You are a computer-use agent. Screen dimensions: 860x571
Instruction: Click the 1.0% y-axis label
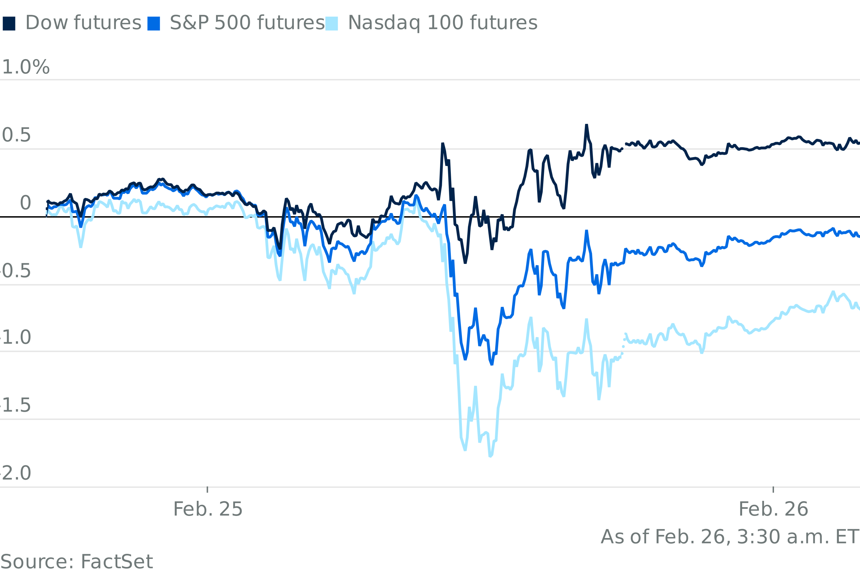[x=26, y=68]
